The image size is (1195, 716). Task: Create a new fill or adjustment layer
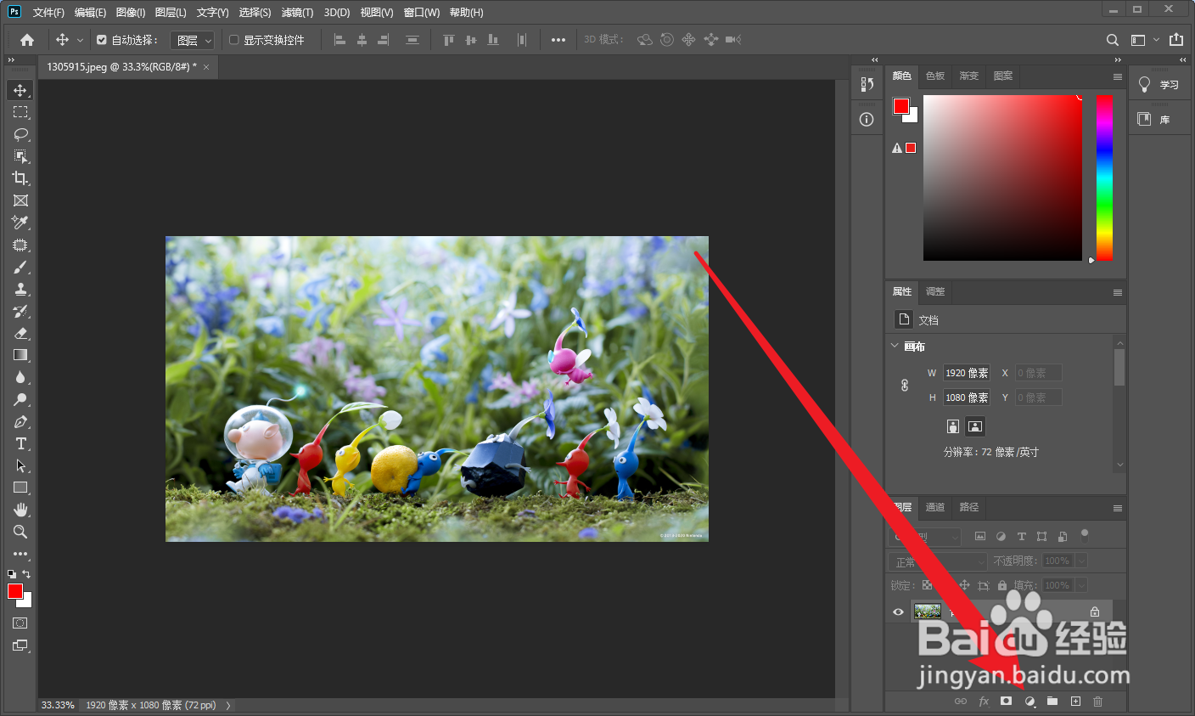(x=1029, y=701)
